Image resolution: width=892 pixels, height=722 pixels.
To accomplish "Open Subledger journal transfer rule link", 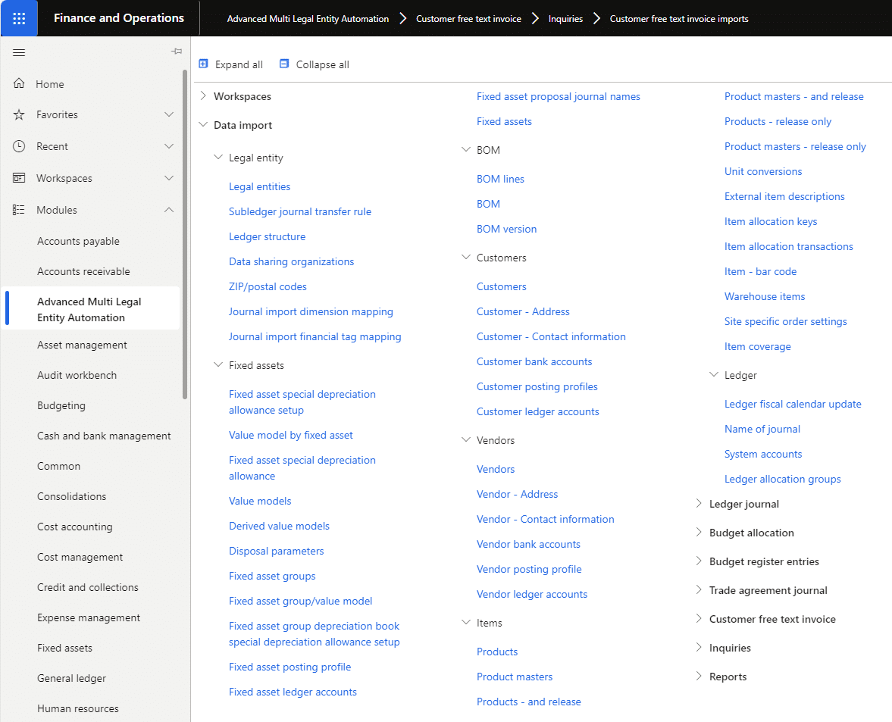I will 300,211.
